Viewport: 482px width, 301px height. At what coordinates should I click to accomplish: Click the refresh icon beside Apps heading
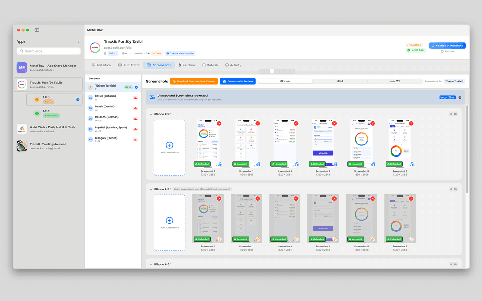tap(79, 42)
